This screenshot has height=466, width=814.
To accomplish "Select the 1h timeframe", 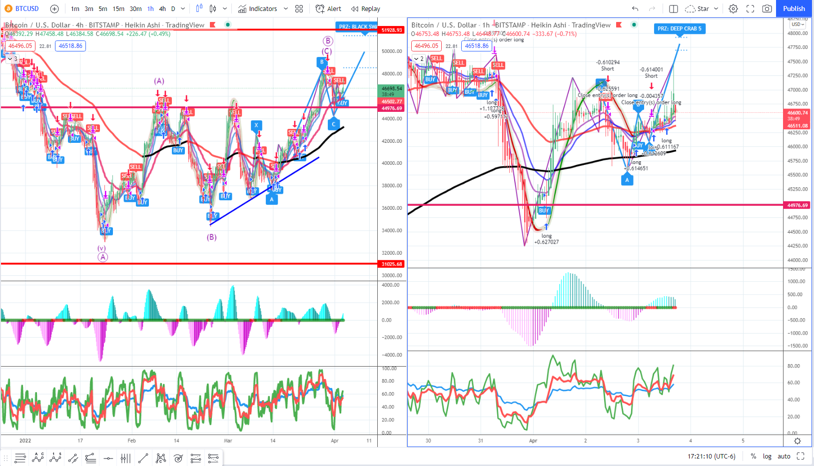I will pos(150,8).
